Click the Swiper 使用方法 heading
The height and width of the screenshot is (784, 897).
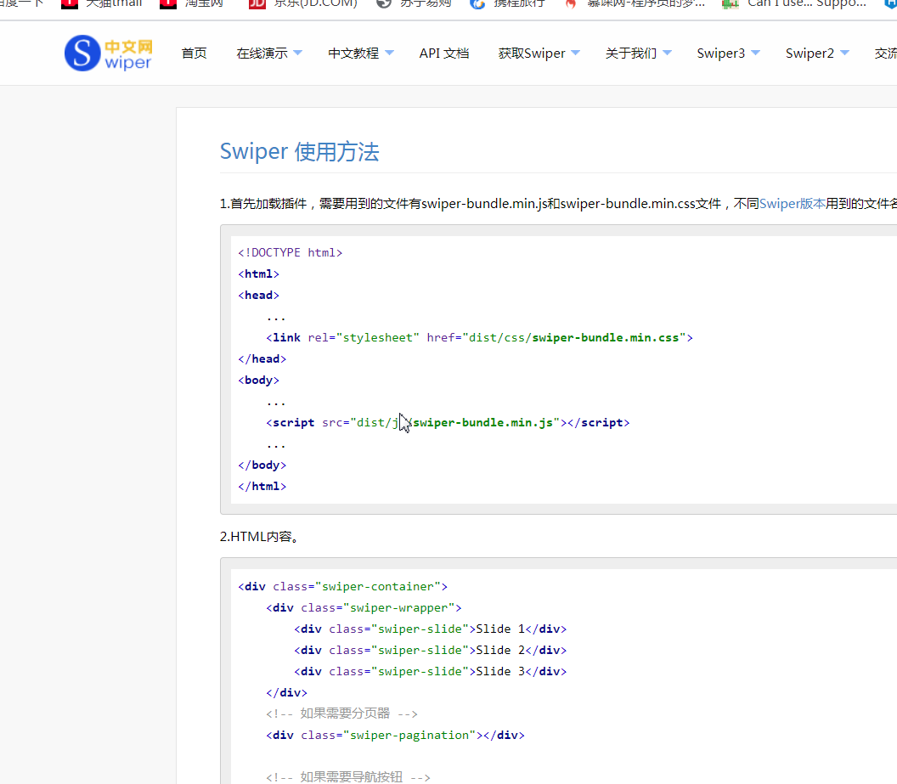coord(299,151)
